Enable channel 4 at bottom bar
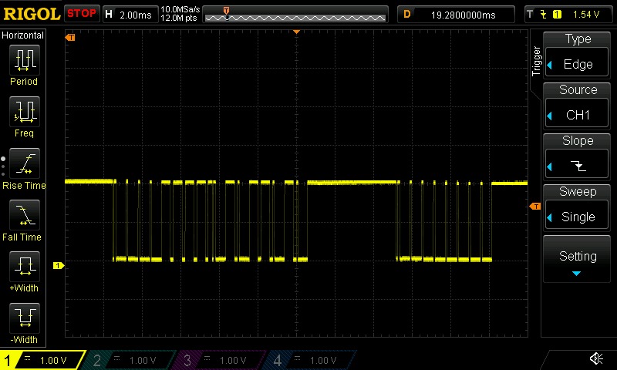Image resolution: width=617 pixels, height=370 pixels. pos(310,360)
